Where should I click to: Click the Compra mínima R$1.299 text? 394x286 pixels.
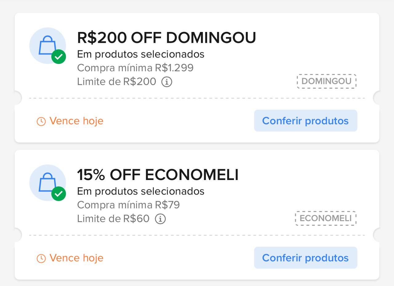[x=135, y=68]
